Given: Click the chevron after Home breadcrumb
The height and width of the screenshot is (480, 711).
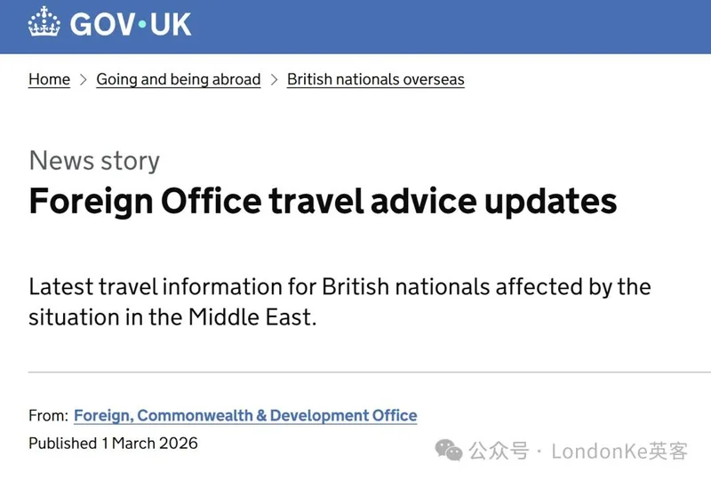Looking at the screenshot, I should (x=84, y=79).
